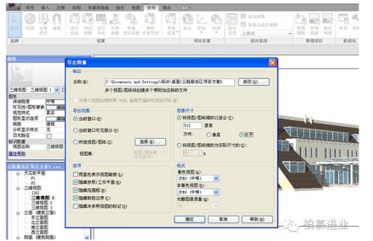Open 着色视图 JPEG format dropdown

pyautogui.click(x=216, y=179)
